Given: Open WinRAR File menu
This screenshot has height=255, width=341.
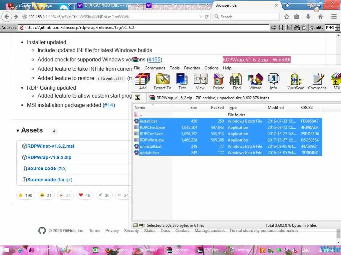Looking at the screenshot, I should tap(137, 68).
